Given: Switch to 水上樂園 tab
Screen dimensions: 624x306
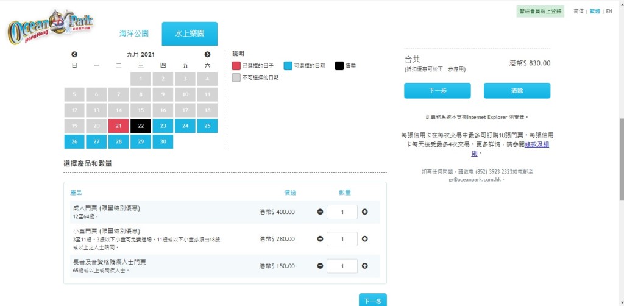Looking at the screenshot, I should click(x=190, y=34).
